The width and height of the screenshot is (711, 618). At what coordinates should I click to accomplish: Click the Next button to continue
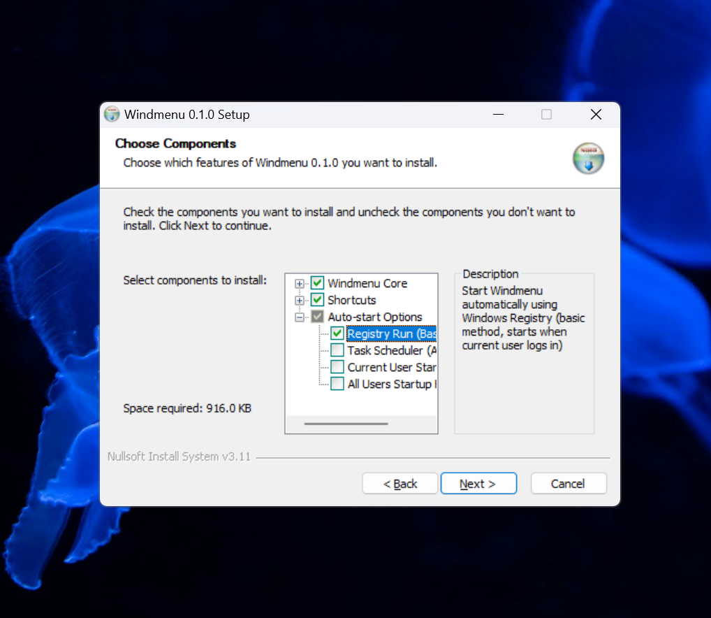478,483
